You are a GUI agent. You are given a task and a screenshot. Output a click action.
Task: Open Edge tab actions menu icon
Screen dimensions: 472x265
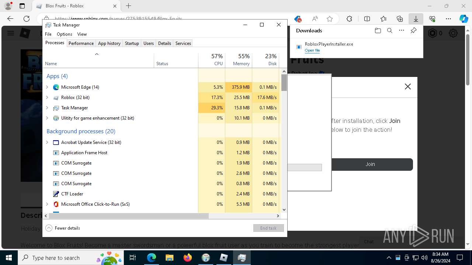click(x=22, y=6)
